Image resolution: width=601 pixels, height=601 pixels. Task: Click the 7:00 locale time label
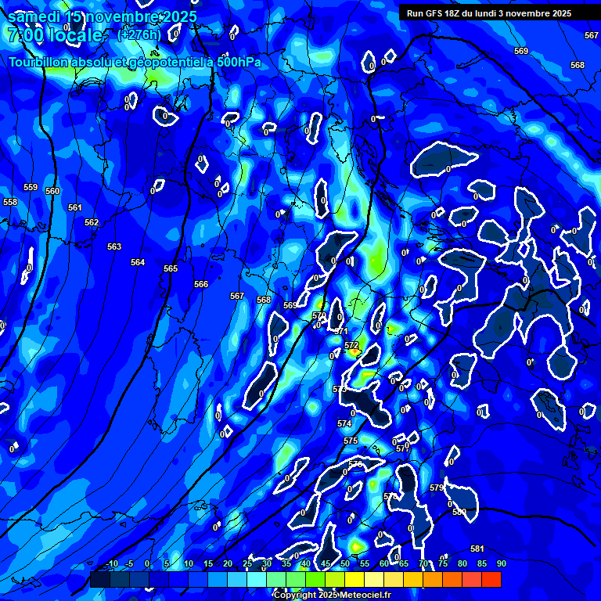(55, 35)
